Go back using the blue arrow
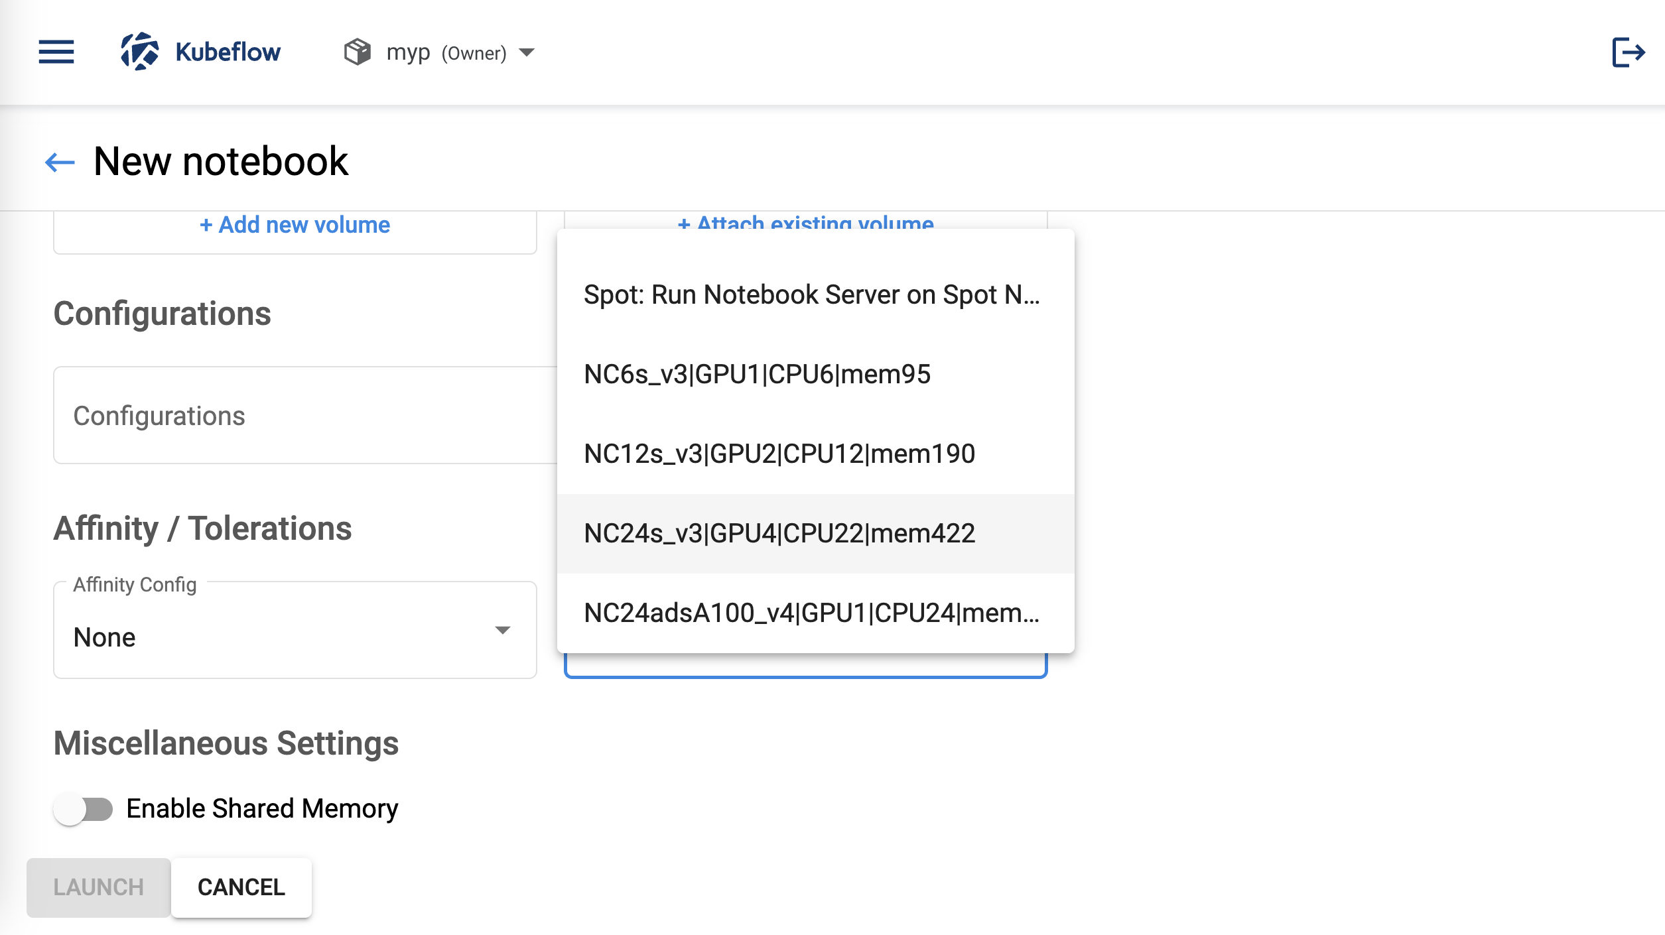 tap(60, 162)
